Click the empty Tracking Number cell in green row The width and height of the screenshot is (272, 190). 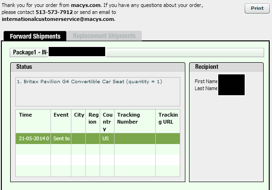(x=135, y=138)
